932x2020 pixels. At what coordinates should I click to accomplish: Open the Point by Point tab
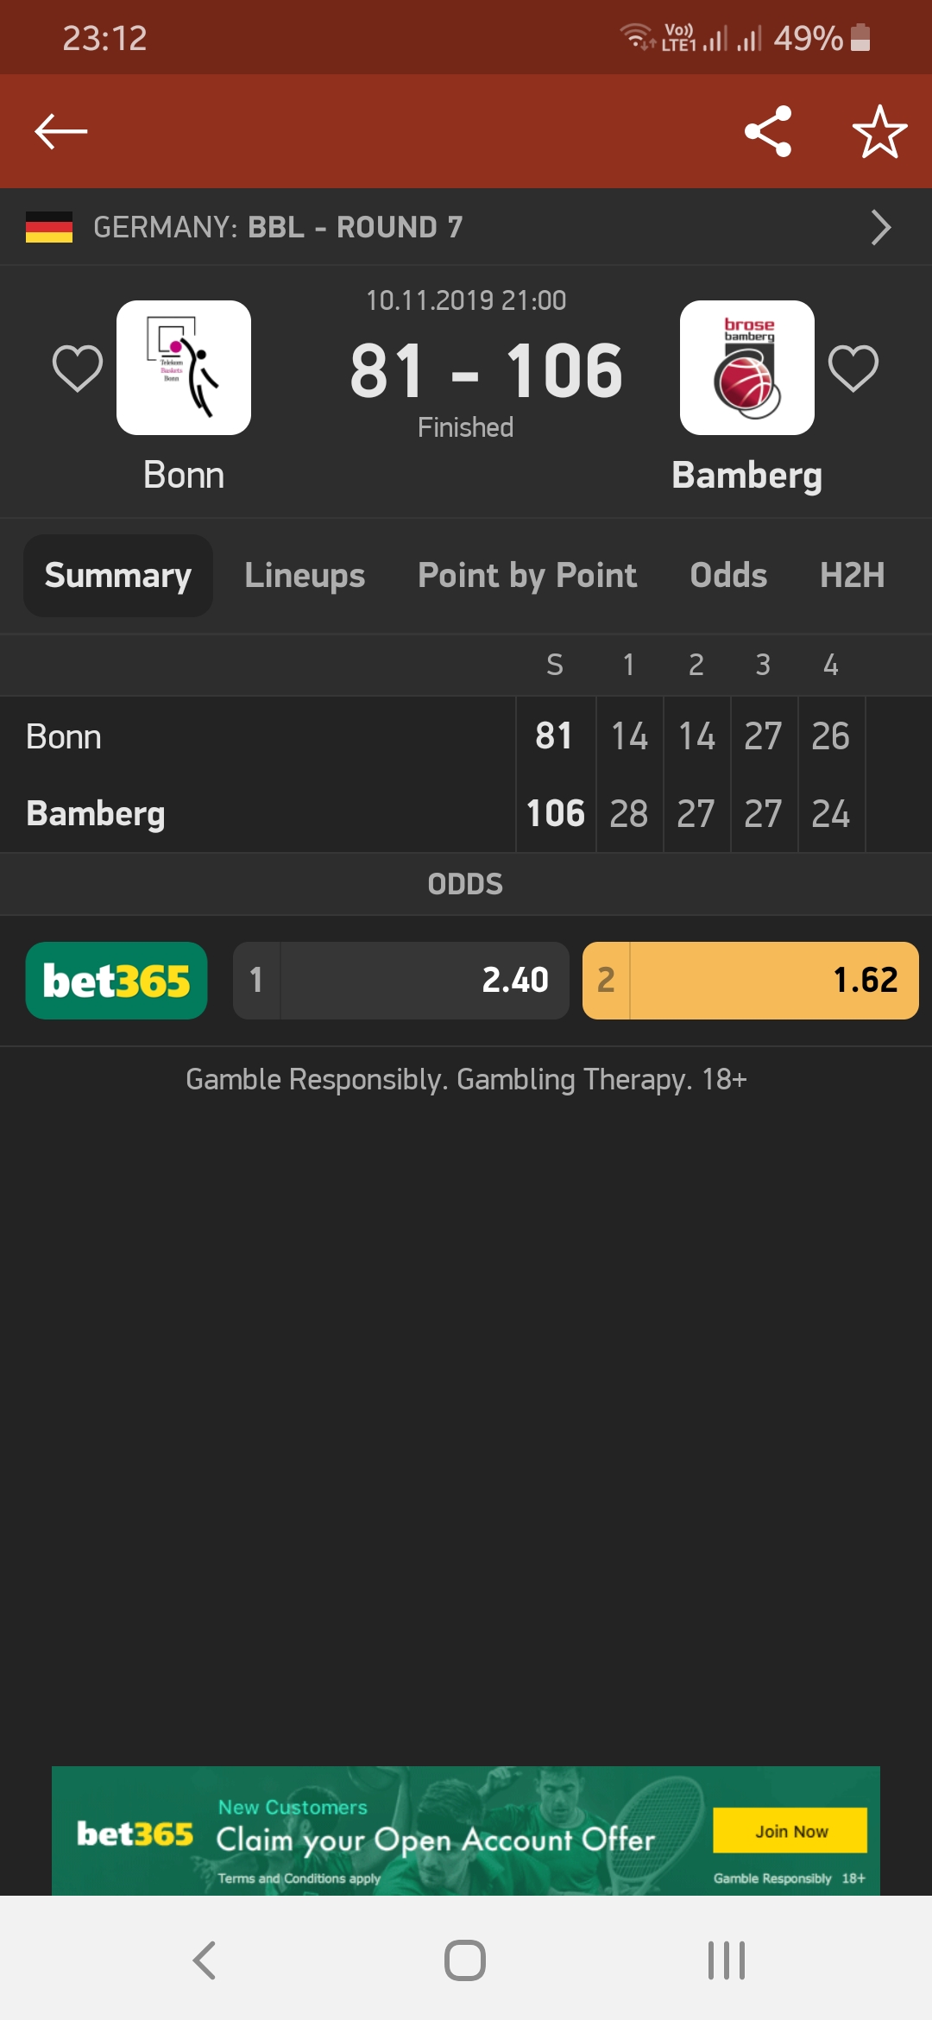point(527,576)
